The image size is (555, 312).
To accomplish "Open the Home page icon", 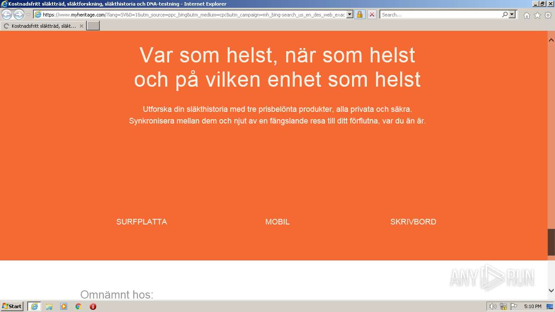I will pos(526,15).
